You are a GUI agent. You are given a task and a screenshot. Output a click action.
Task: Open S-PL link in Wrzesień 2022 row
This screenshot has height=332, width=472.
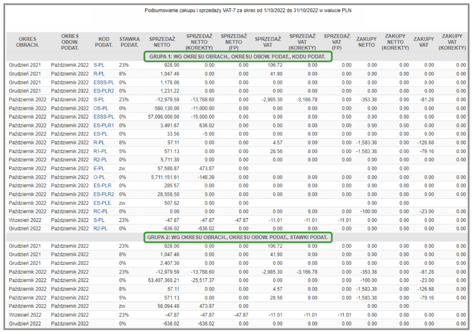(x=99, y=220)
